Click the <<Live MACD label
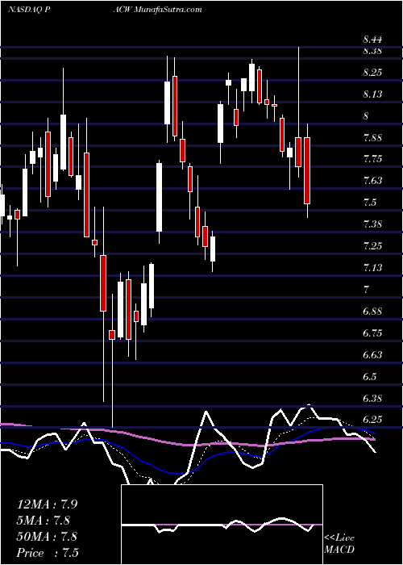 pos(339,544)
